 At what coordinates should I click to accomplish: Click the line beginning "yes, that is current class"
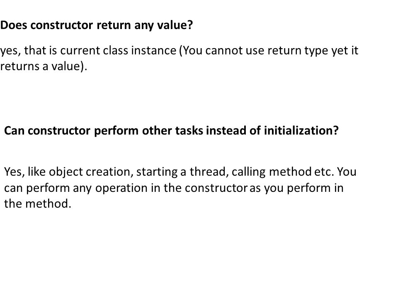179,50
